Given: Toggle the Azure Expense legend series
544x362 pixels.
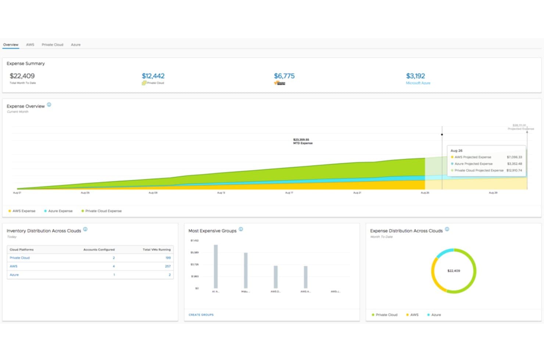Looking at the screenshot, I should point(58,211).
